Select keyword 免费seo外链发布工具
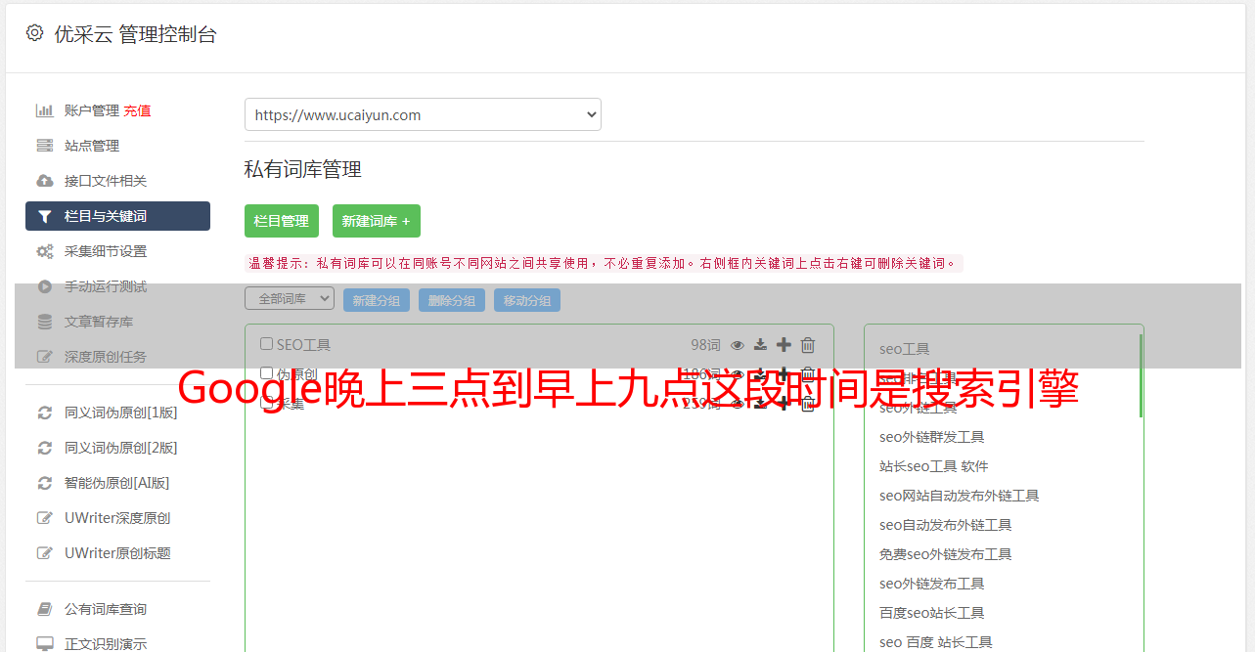 945,554
